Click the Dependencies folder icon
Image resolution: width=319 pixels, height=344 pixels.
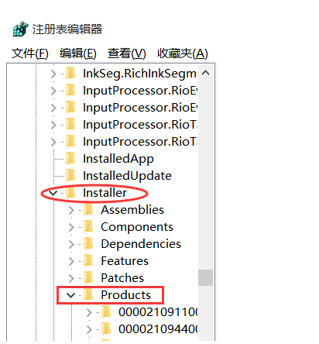point(88,244)
